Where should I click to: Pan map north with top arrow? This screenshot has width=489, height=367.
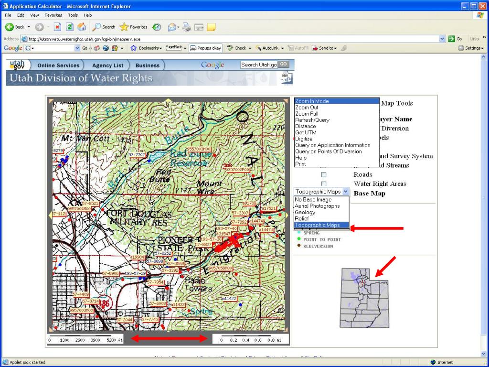pos(167,100)
